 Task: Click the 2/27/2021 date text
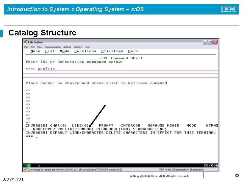pyautogui.click(x=13, y=180)
